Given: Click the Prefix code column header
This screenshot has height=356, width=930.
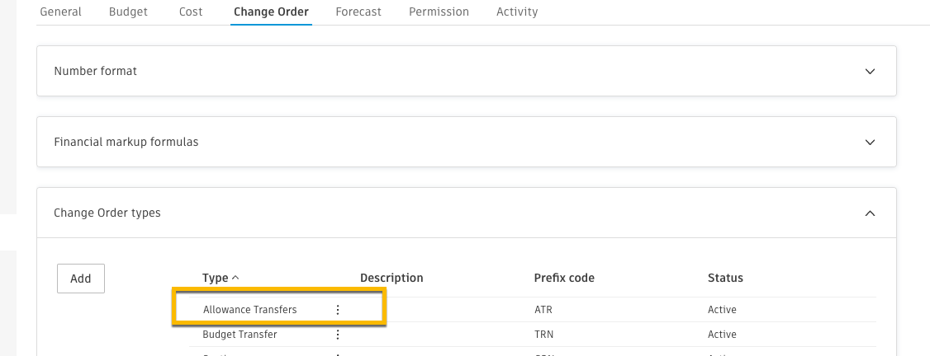Looking at the screenshot, I should tap(564, 279).
